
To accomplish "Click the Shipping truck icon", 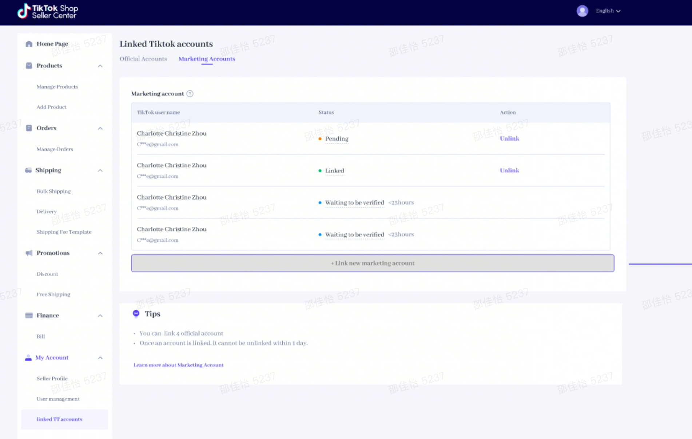I will point(28,170).
